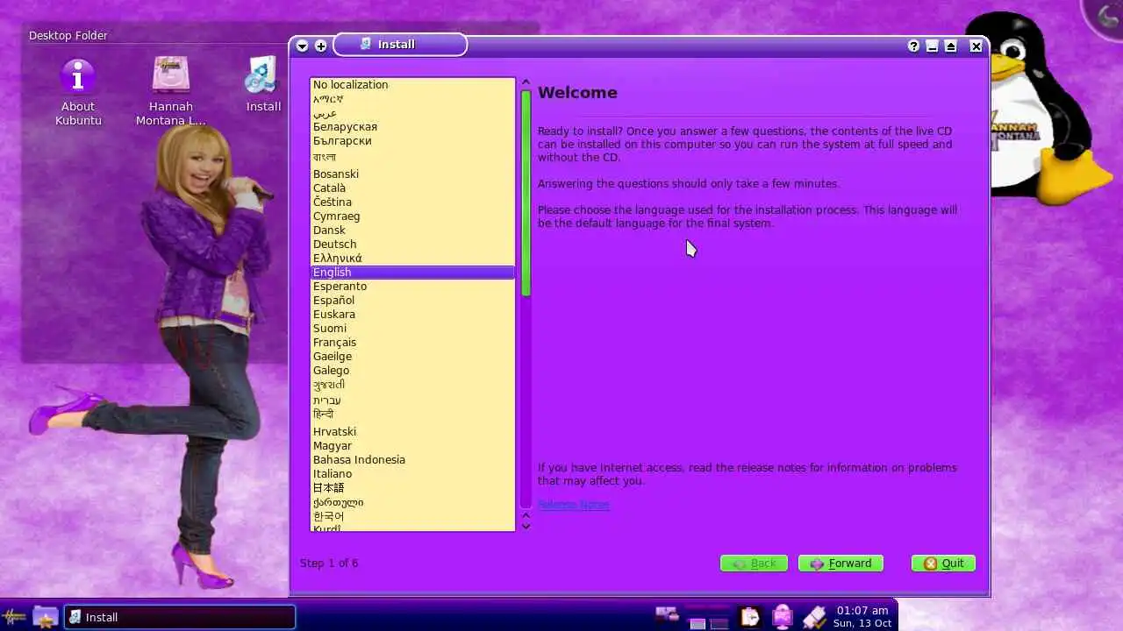Click the green scrollbar thumb of language list
Image resolution: width=1123 pixels, height=631 pixels.
pyautogui.click(x=526, y=193)
